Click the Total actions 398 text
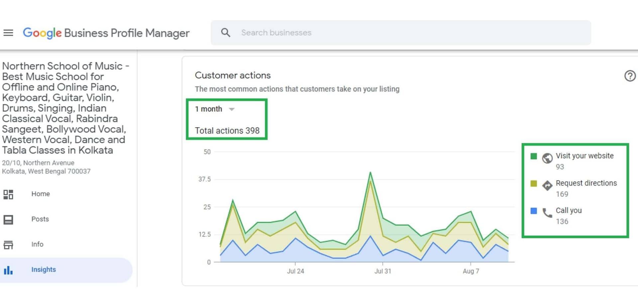The image size is (638, 303). click(x=227, y=131)
